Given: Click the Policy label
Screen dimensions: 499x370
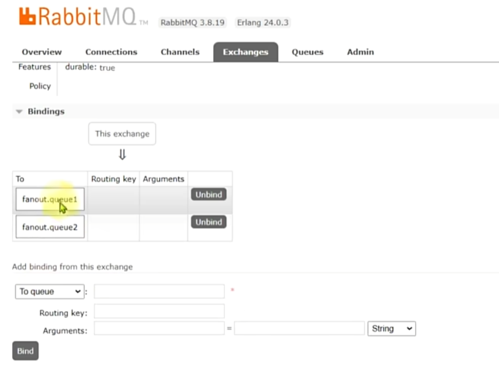Looking at the screenshot, I should click(40, 86).
